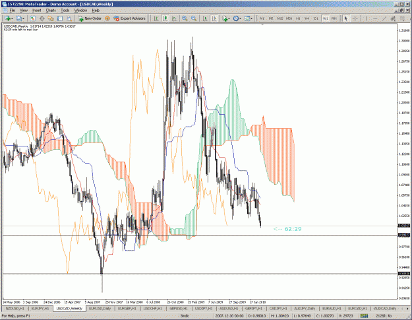The width and height of the screenshot is (412, 320).
Task: Expand the Profiles dropdown arrow
Action: tap(23, 18)
